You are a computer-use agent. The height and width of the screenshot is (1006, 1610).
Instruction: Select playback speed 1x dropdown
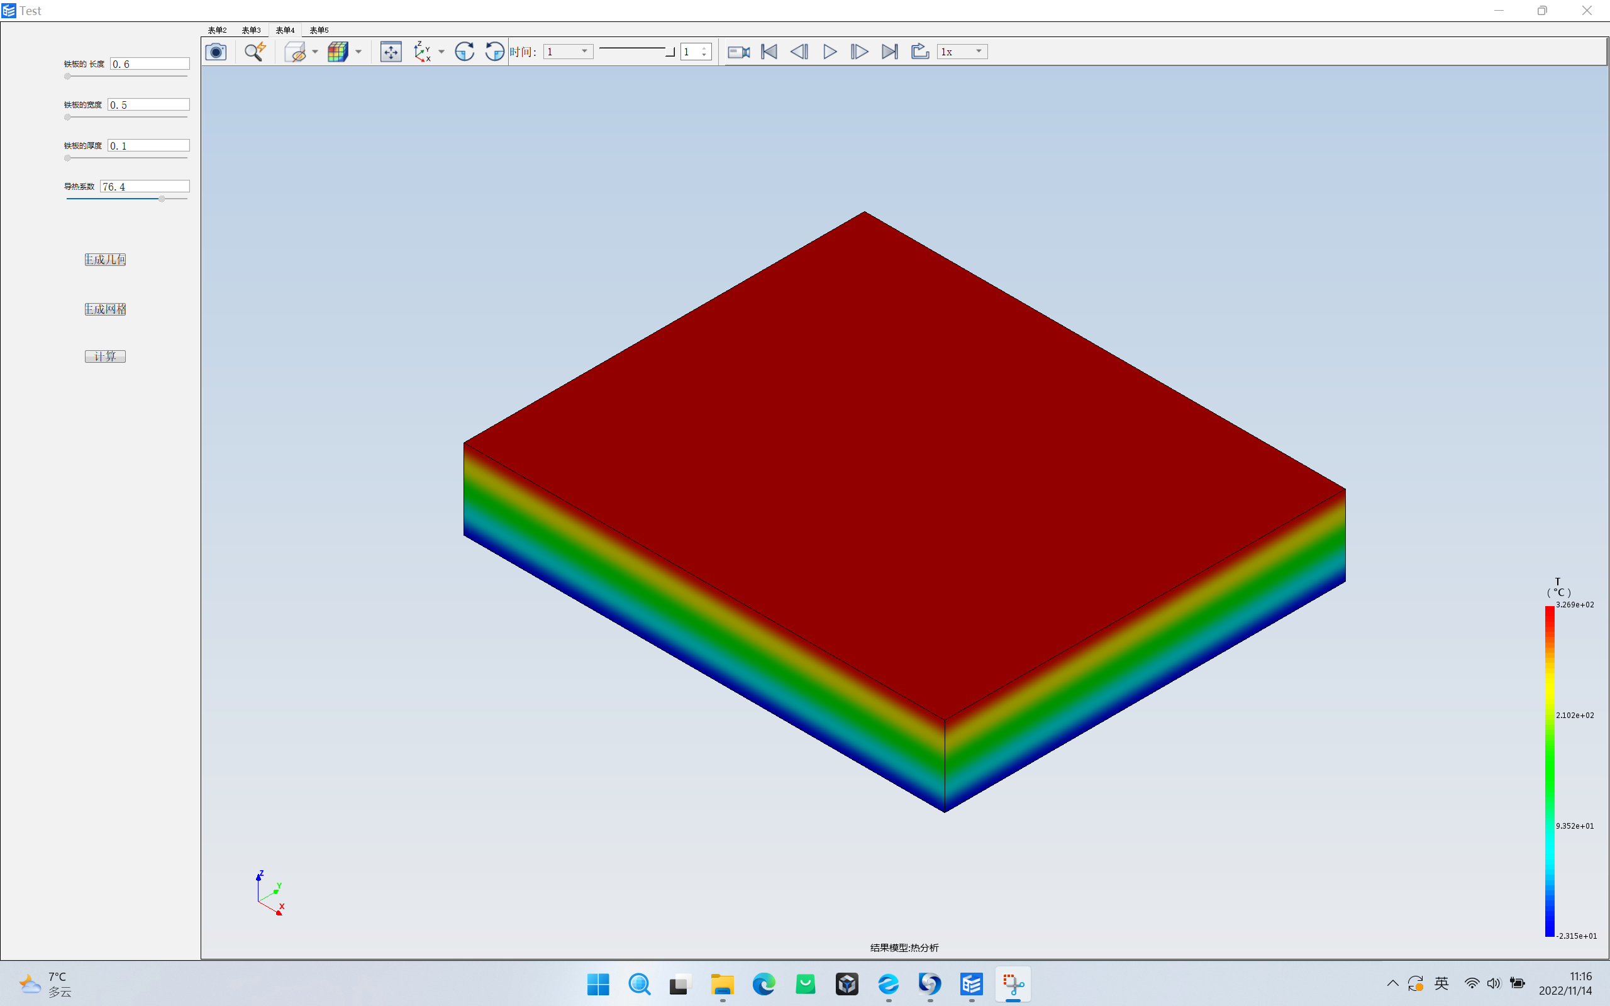click(x=961, y=51)
